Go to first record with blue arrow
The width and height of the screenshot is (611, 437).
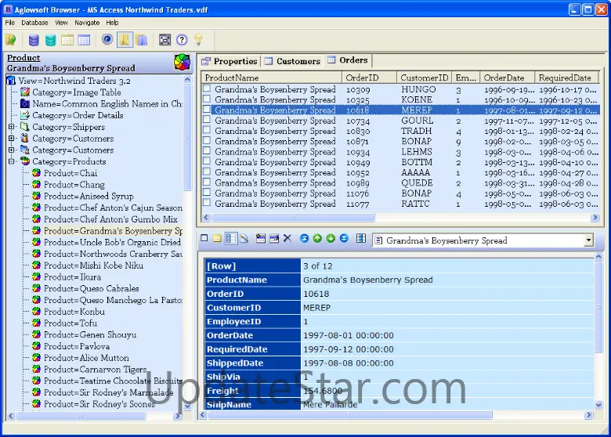(x=305, y=238)
